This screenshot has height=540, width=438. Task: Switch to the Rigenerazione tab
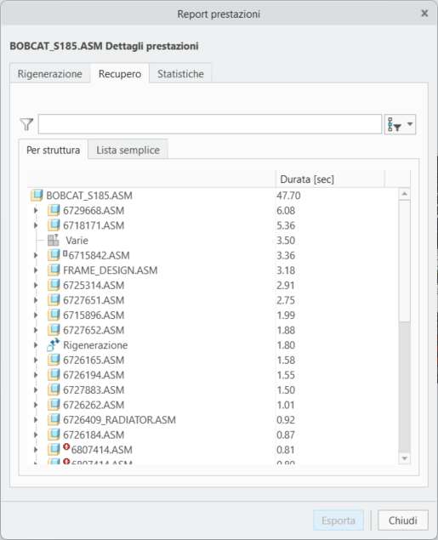click(50, 73)
